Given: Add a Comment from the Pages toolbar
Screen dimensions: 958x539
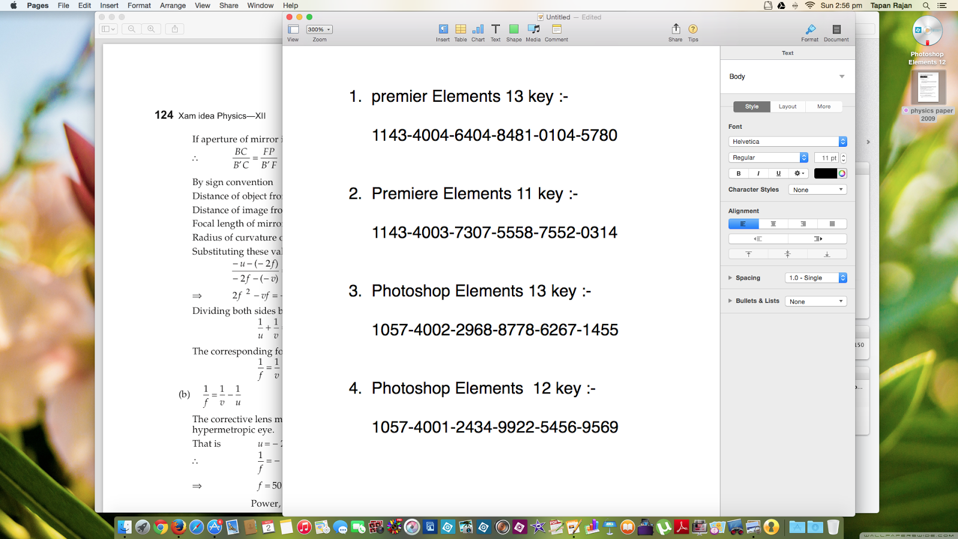Looking at the screenshot, I should (x=556, y=29).
